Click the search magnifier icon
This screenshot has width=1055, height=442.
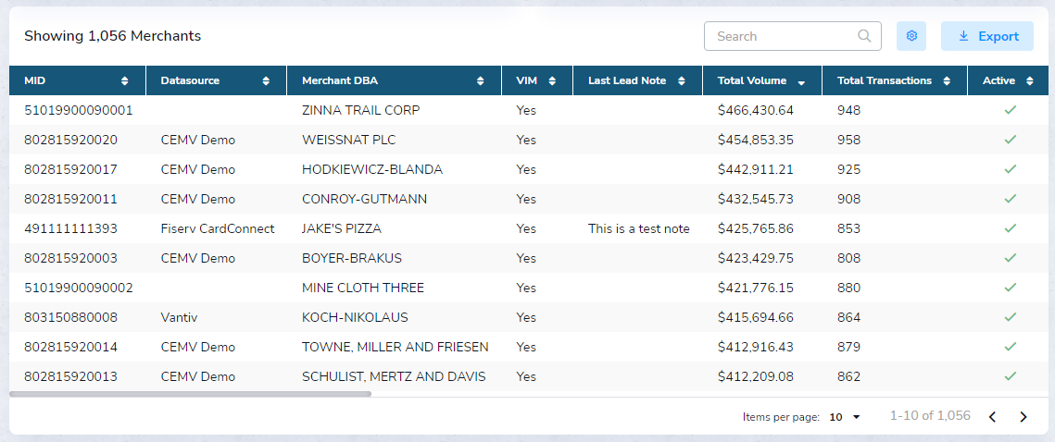pyautogui.click(x=864, y=36)
